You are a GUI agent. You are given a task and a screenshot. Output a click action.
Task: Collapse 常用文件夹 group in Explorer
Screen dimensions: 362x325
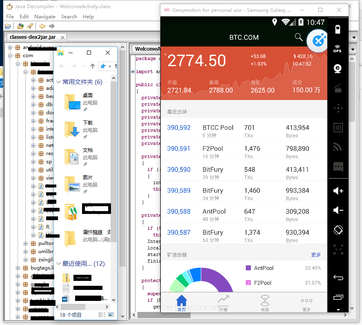[58, 82]
